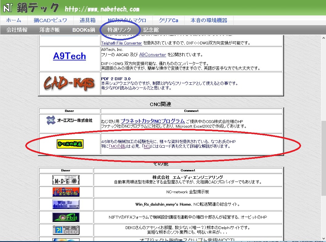Click the scrollbar down arrow

point(324,239)
